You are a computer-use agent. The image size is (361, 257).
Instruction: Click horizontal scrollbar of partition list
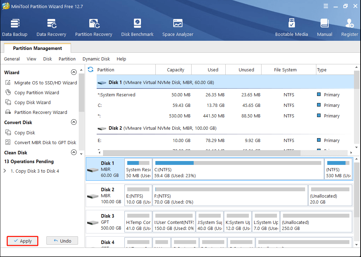202,153
